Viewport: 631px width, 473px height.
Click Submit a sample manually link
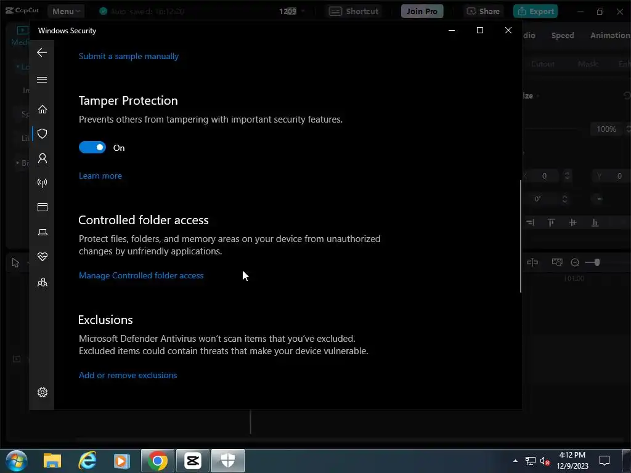[129, 56]
